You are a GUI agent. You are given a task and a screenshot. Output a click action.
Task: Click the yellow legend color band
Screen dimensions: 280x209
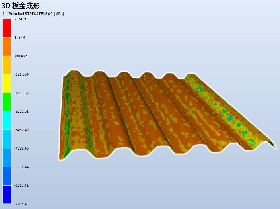(x=7, y=84)
